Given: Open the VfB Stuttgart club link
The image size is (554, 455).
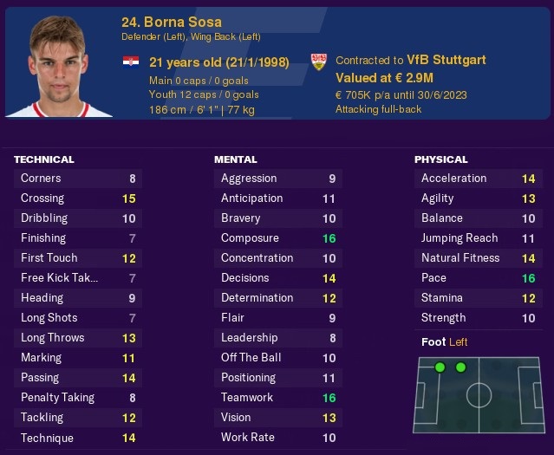Looking at the screenshot, I should click(446, 60).
